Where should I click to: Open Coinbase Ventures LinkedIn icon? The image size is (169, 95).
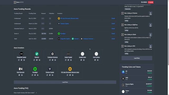(x=55, y=60)
